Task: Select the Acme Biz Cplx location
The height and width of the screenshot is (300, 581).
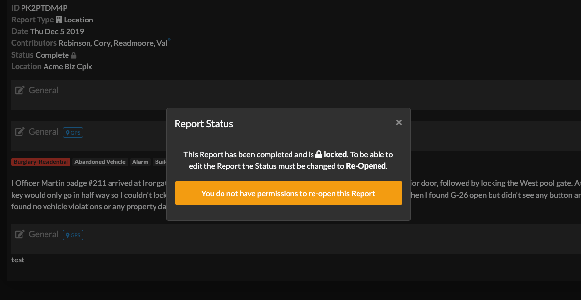Action: 67,66
